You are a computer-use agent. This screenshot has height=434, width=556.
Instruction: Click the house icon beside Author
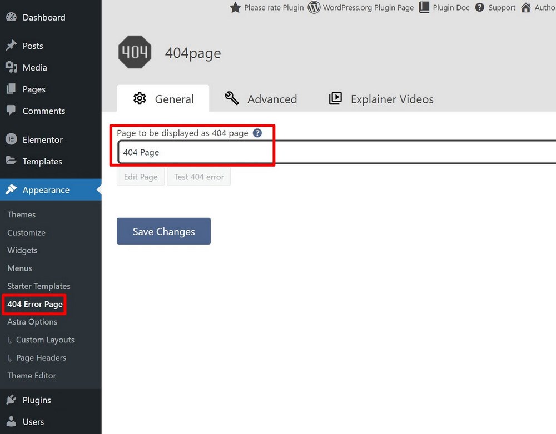(x=526, y=7)
